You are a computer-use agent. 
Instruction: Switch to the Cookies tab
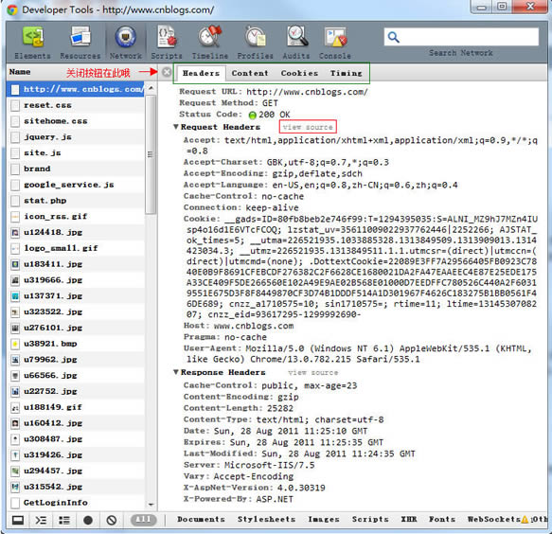pos(299,73)
